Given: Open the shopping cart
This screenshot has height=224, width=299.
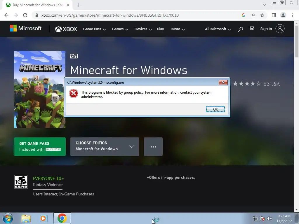Looking at the screenshot, I should pyautogui.click(x=251, y=28).
